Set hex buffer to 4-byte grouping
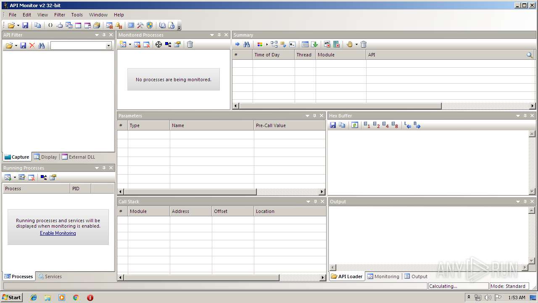Screen dimensions: 538x303 [x=385, y=125]
